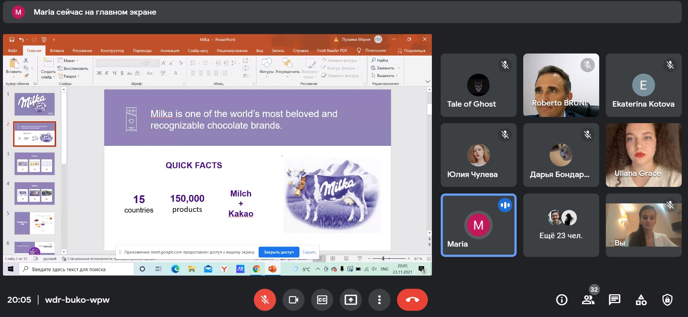This screenshot has height=317, width=688.
Task: Save the presentation with the floppy icon
Action: [x=12, y=40]
